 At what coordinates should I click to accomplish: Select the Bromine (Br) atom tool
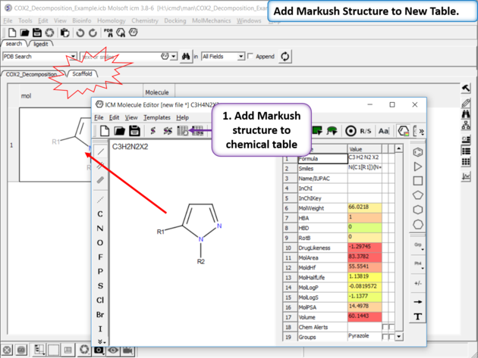[x=100, y=313]
